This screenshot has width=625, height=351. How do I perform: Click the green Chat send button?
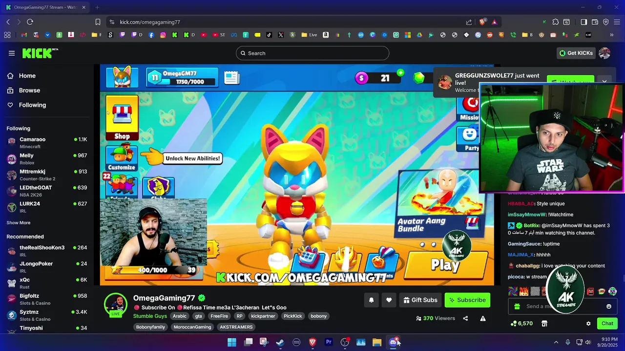point(607,323)
